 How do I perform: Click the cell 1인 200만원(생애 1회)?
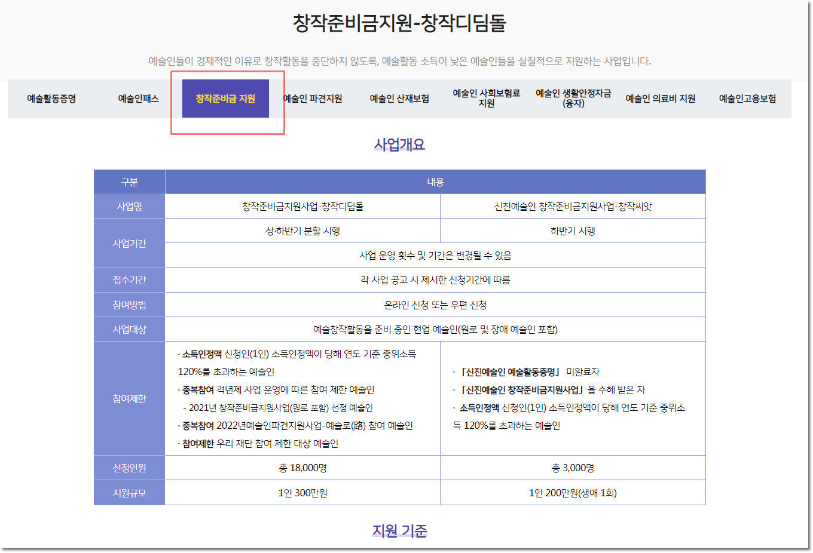pos(573,493)
